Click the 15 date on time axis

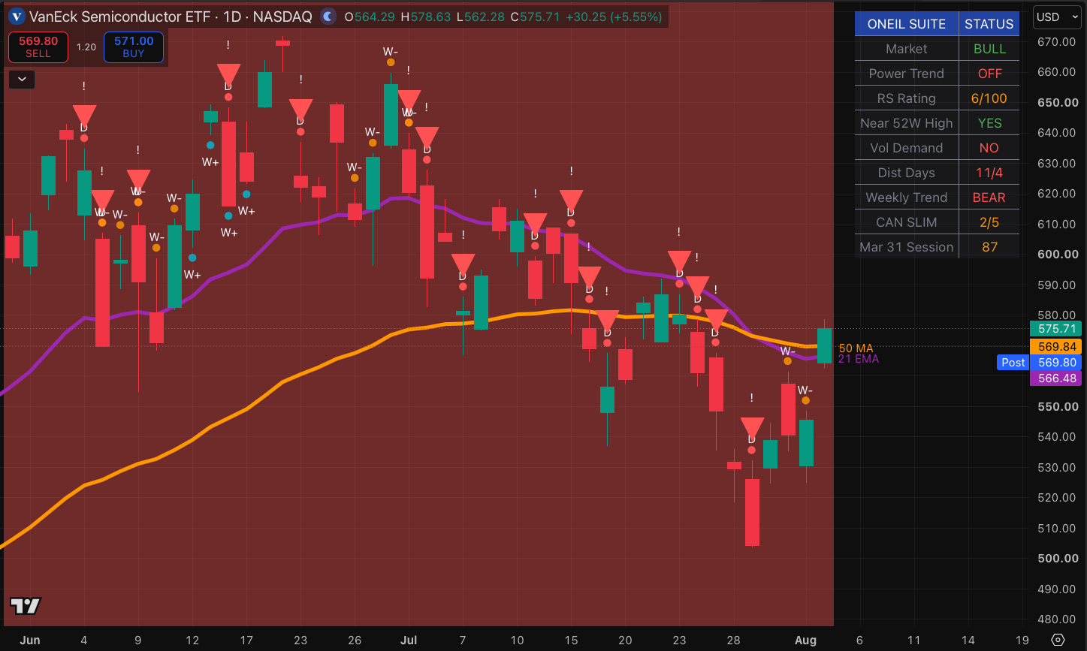tap(571, 640)
